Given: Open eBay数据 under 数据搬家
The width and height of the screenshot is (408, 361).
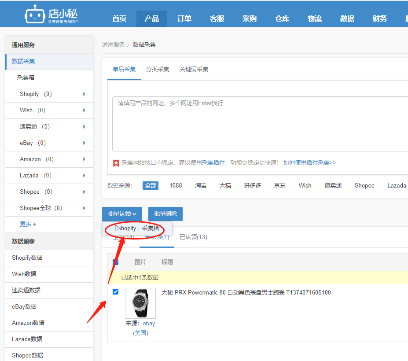Looking at the screenshot, I should (49, 306).
